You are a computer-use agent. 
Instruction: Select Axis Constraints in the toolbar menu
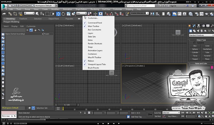point(98,30)
